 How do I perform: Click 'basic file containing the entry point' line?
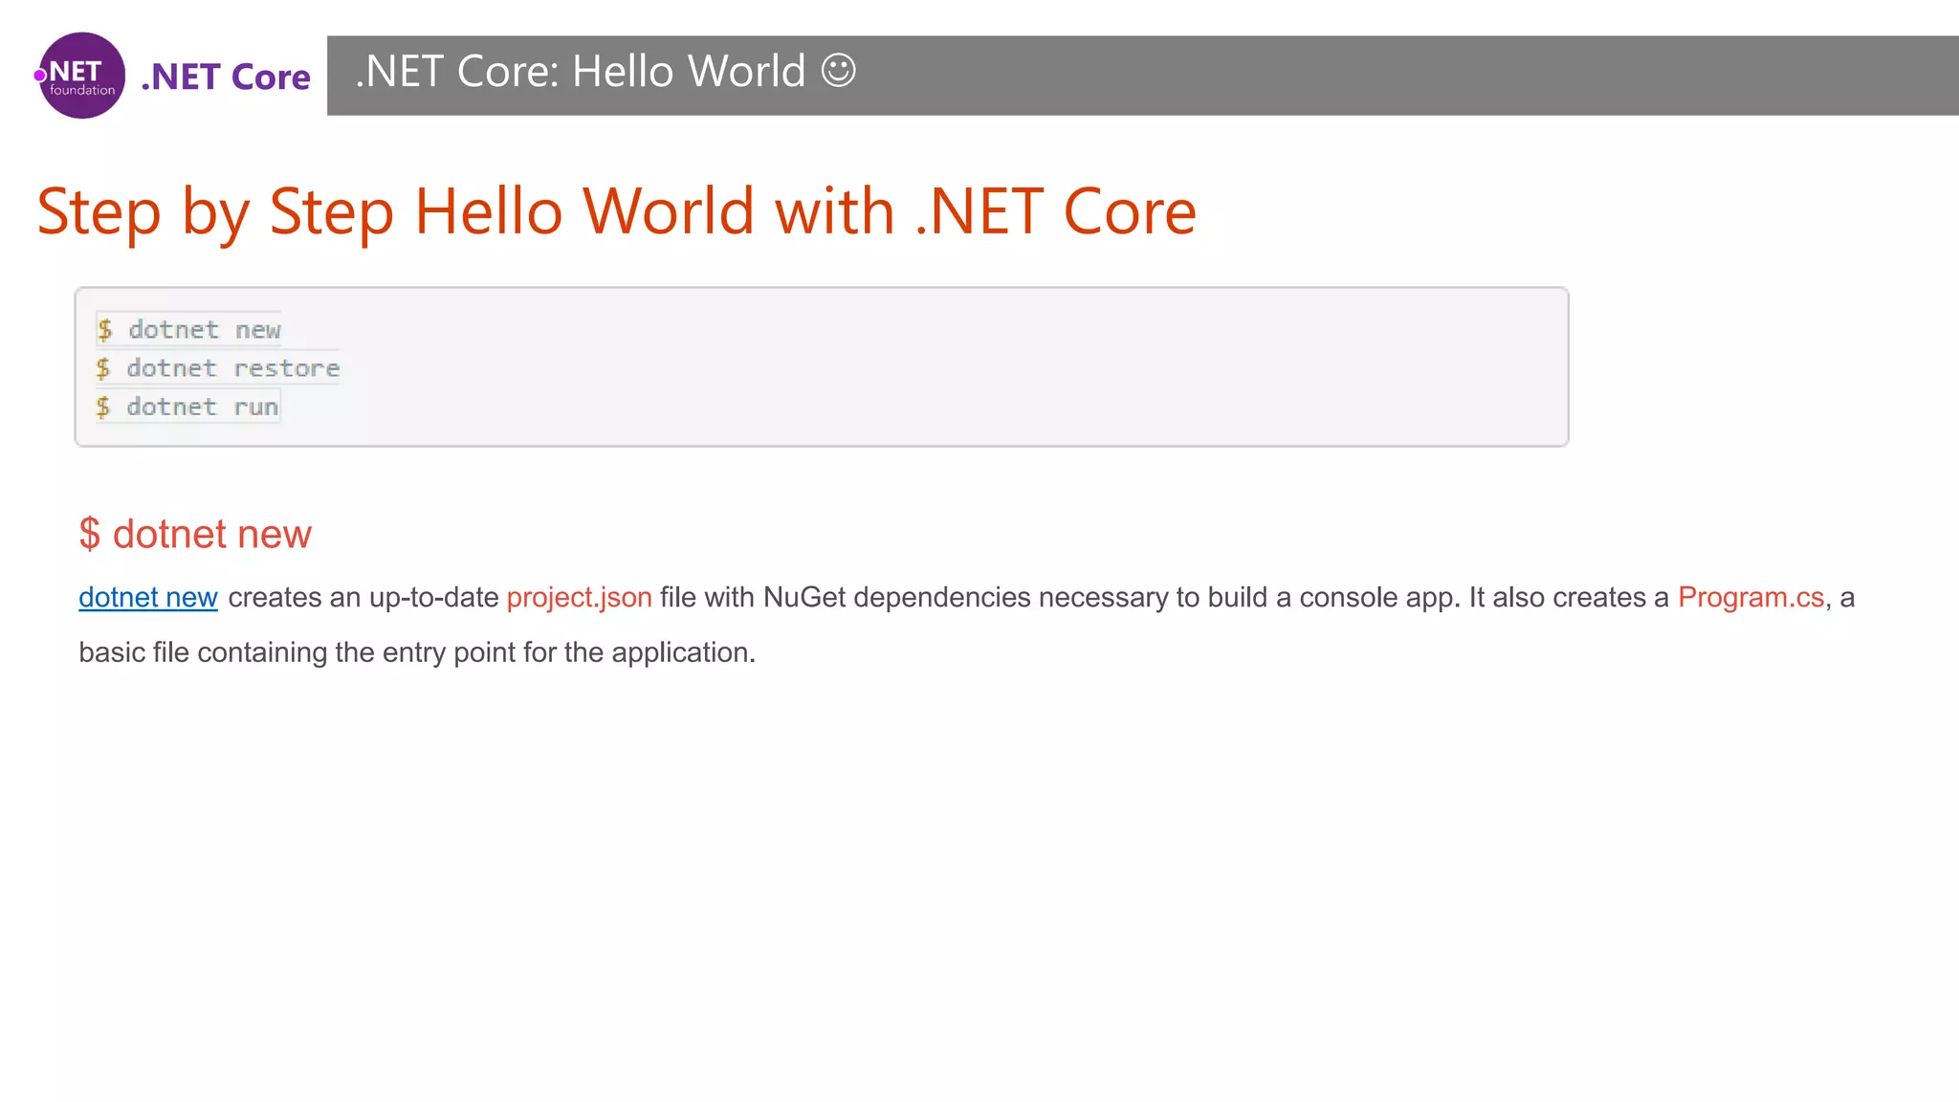point(417,652)
